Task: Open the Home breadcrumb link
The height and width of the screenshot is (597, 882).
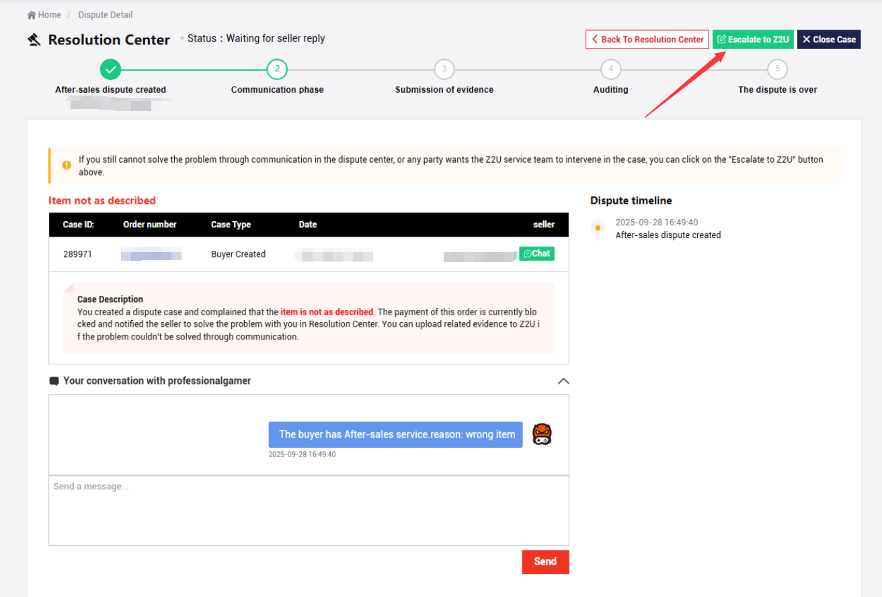Action: 49,15
